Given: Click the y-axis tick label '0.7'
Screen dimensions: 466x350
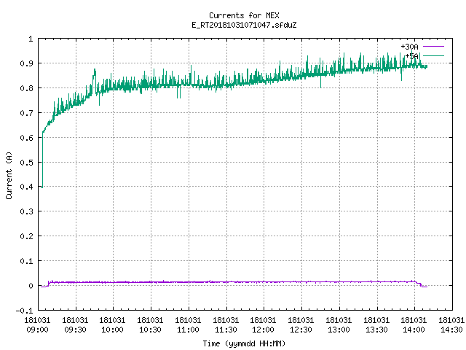Looking at the screenshot, I should 26,113.
